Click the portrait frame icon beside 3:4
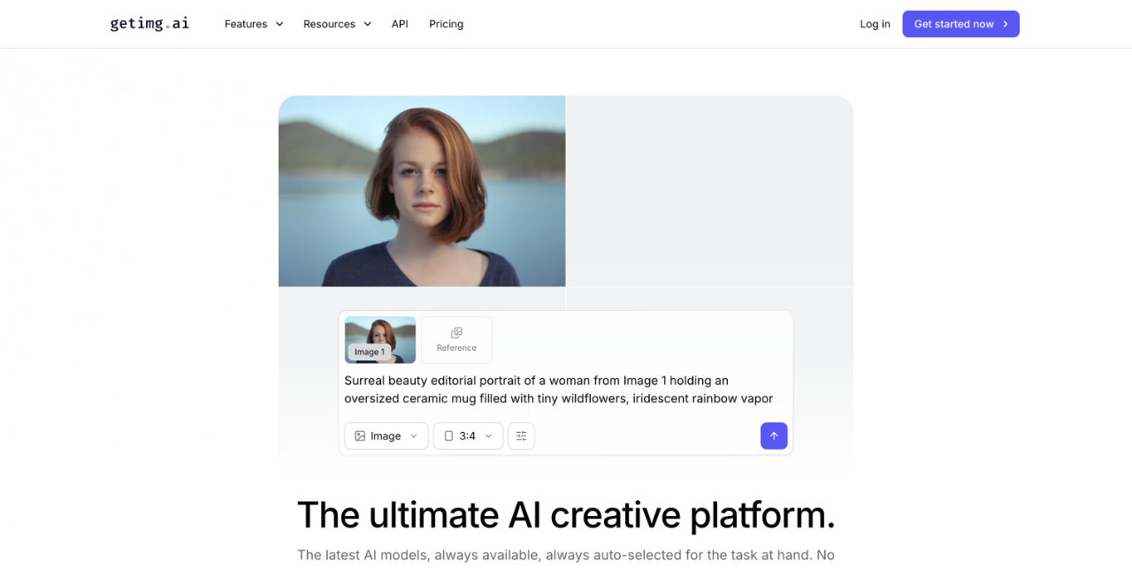The width and height of the screenshot is (1132, 569). 447,436
